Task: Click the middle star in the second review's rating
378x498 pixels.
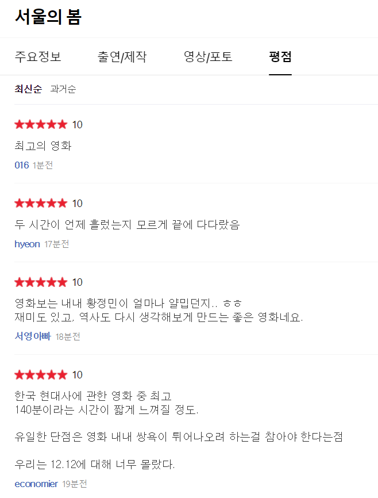Action: (x=40, y=203)
